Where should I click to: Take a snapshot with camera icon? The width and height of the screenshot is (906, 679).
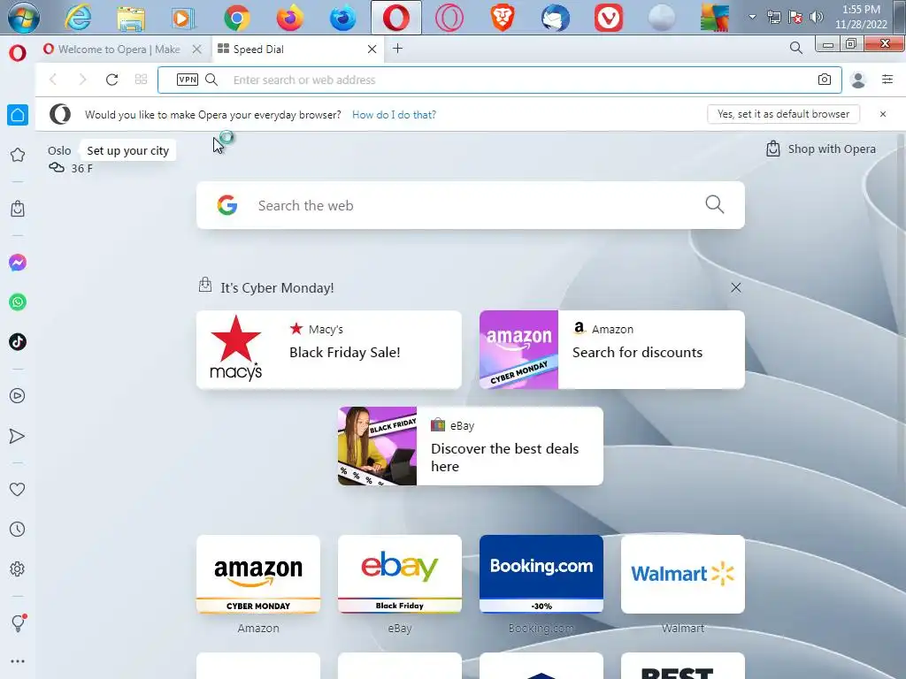click(x=825, y=80)
